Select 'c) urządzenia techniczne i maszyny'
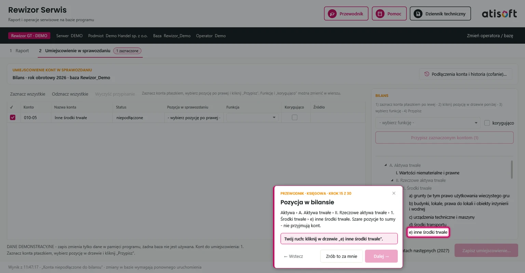The width and height of the screenshot is (525, 273). click(x=442, y=217)
